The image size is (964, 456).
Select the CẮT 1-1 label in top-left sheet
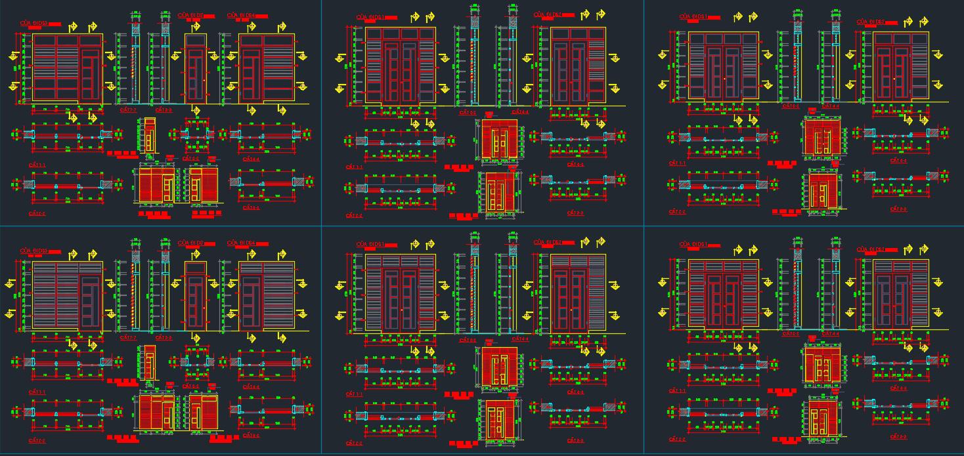click(37, 164)
